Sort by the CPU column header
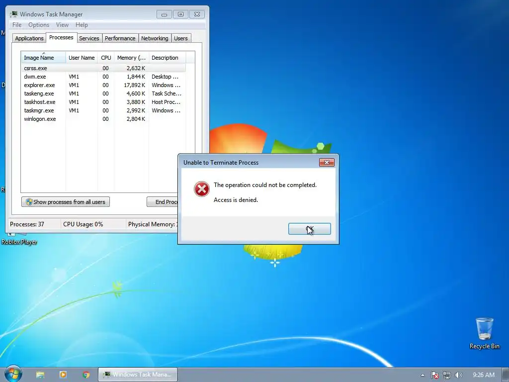The height and width of the screenshot is (382, 509). point(106,58)
